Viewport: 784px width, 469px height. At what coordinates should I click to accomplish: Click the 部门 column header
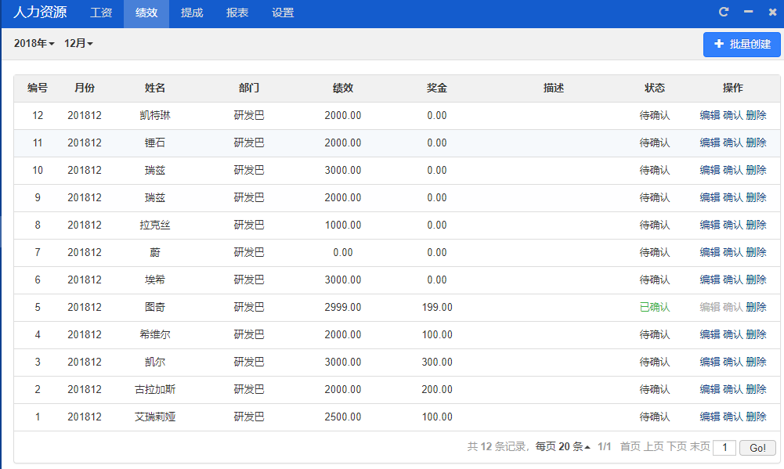tap(249, 88)
